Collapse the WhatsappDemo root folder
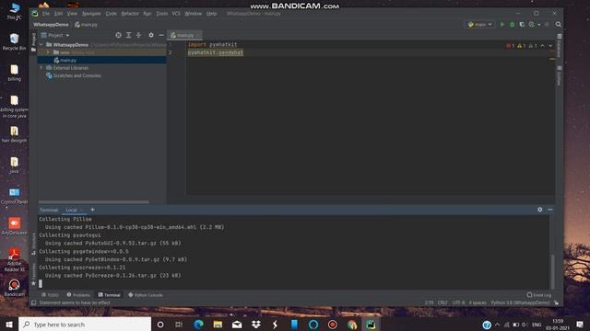 (41, 45)
